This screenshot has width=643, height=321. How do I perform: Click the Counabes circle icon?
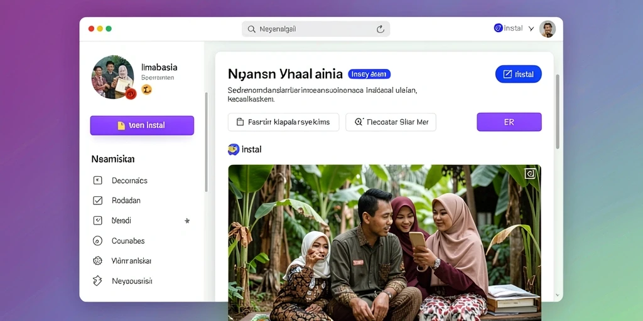click(x=97, y=241)
